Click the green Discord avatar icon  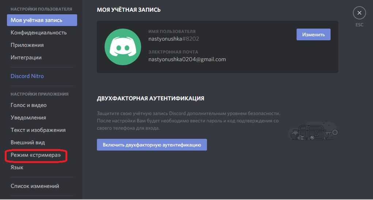(123, 47)
